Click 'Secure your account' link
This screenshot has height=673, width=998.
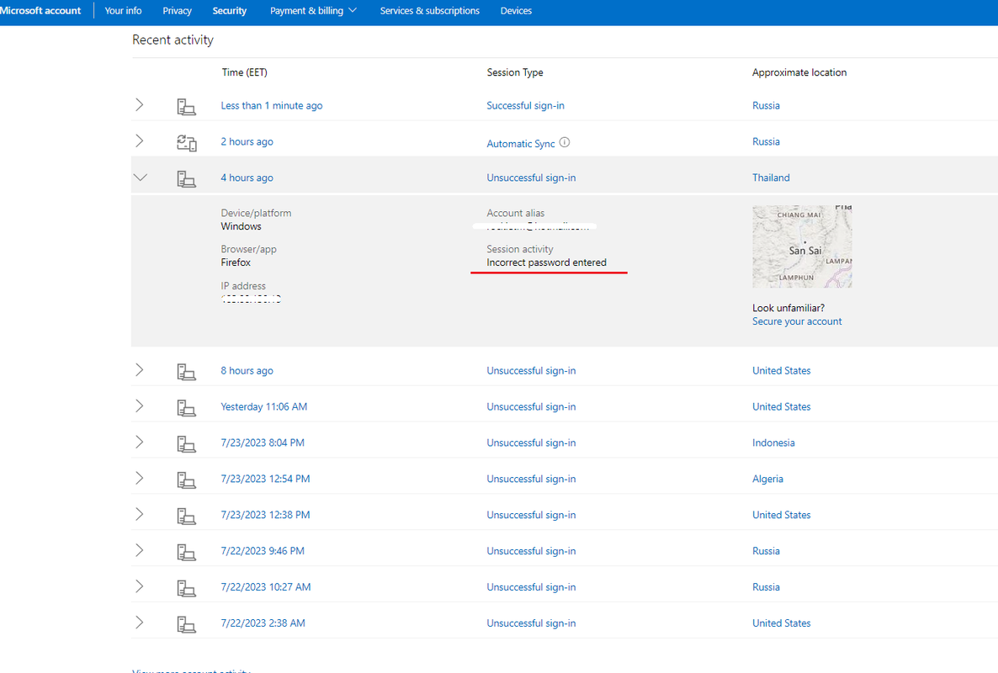[x=797, y=321]
